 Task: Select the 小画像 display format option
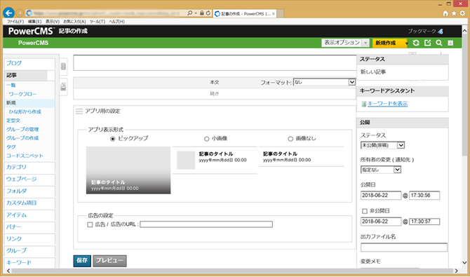pyautogui.click(x=206, y=139)
